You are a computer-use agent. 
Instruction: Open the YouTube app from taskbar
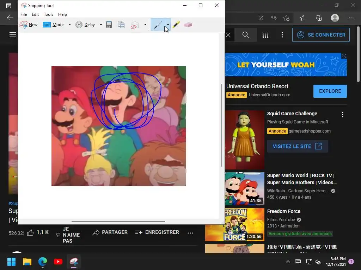(x=58, y=262)
